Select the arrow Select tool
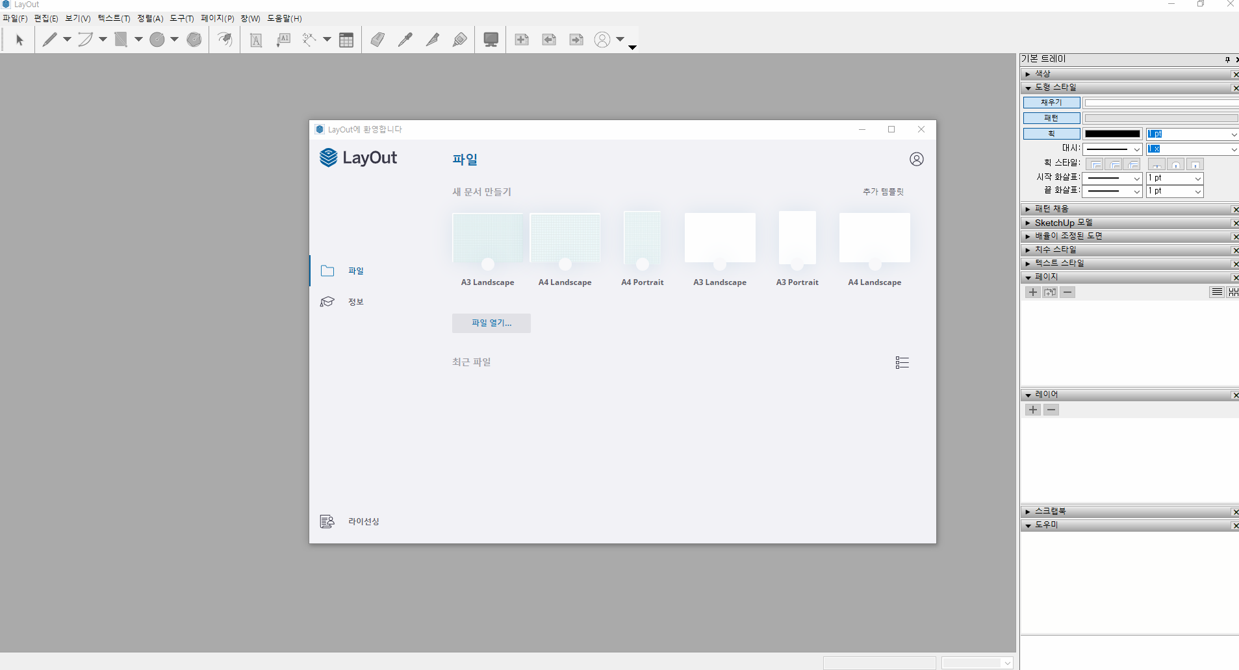Screen dimensions: 1239x670 [x=19, y=40]
